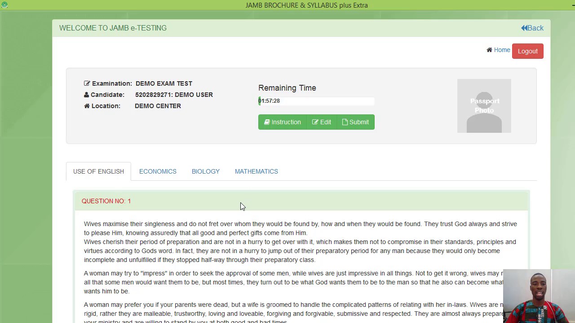
Task: Click the Examination pencil icon
Action: point(87,83)
